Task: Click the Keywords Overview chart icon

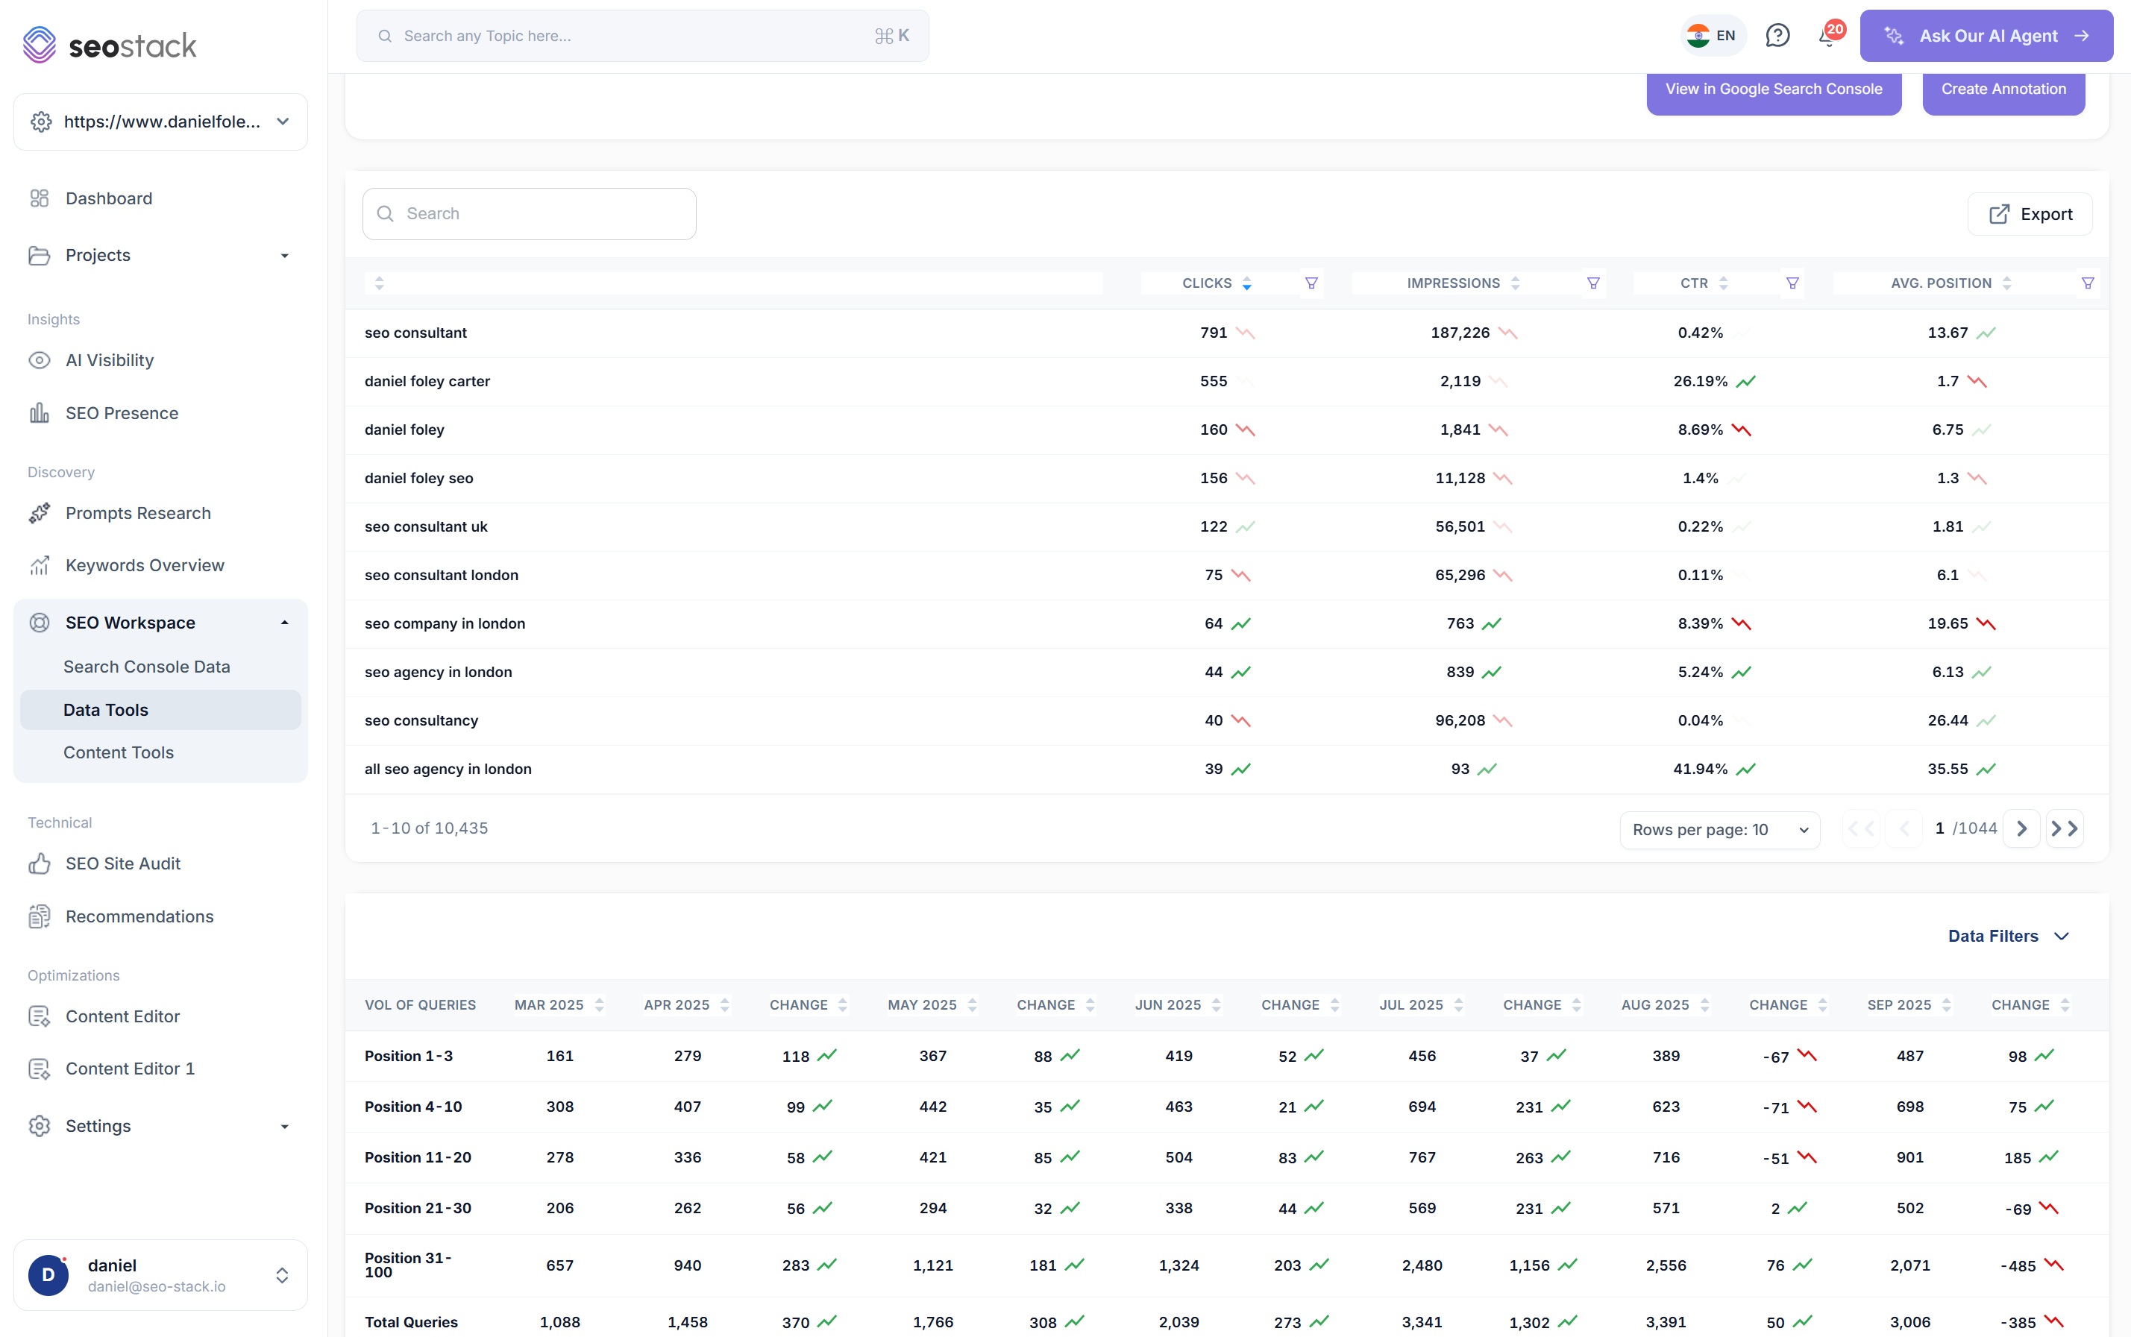Action: [40, 565]
